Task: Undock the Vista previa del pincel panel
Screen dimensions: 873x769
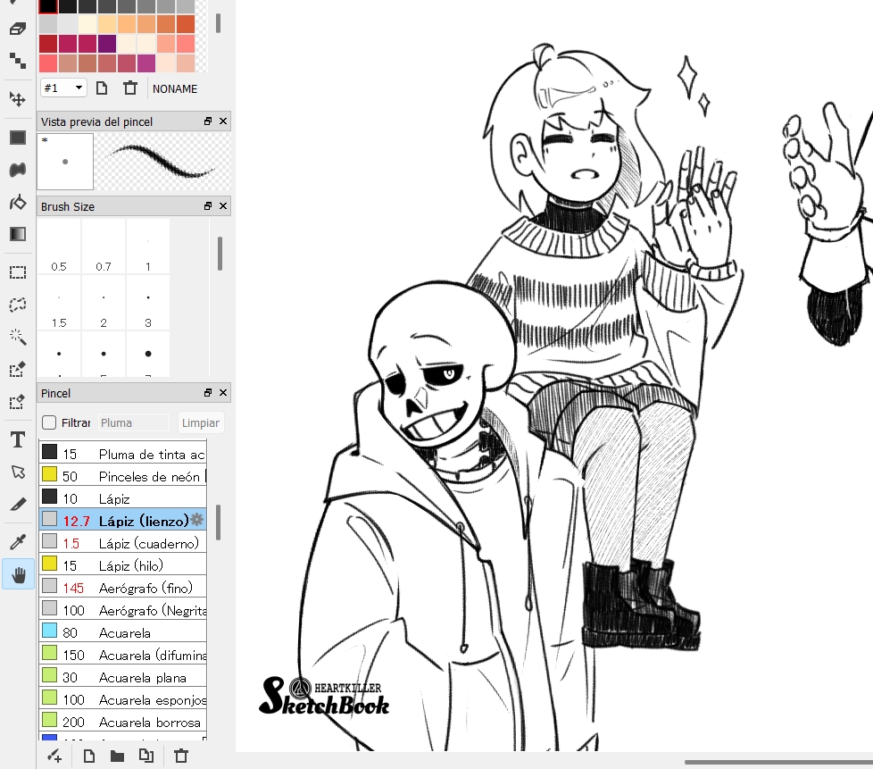Action: pos(207,121)
